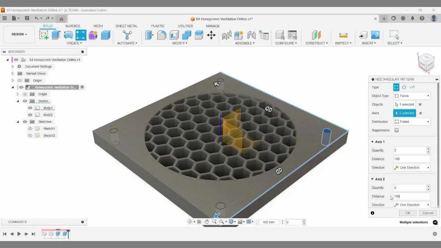441x248 pixels.
Task: Show the hidden Sketch1
Action: (x=30, y=128)
